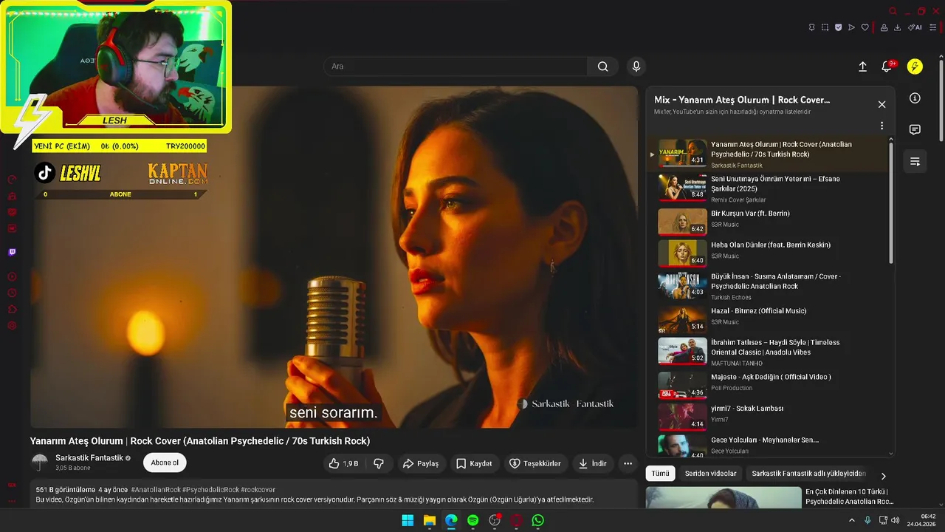Click the search magnifier button beside Ara
The width and height of the screenshot is (945, 532).
(603, 66)
